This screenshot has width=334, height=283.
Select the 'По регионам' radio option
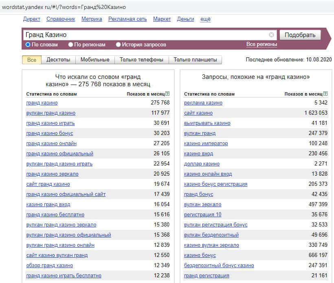(71, 45)
